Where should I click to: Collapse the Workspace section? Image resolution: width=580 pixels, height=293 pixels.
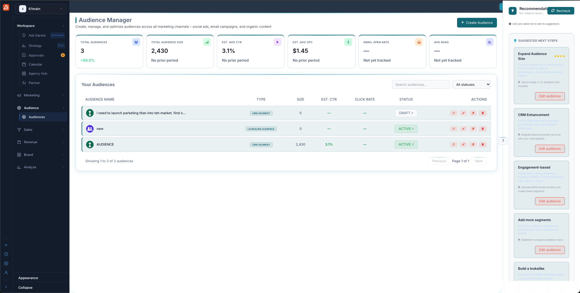pos(41,26)
